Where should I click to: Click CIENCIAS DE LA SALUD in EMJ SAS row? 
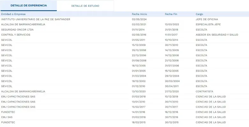(x=211, y=117)
